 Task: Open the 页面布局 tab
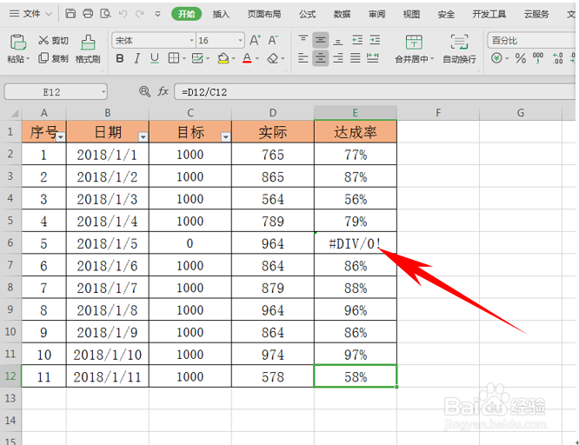coord(264,14)
